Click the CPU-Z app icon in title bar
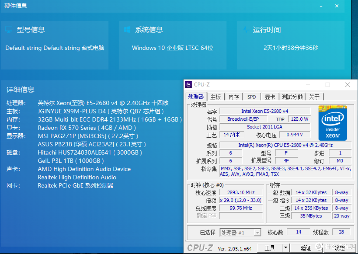This screenshot has height=254, width=358. [188, 85]
